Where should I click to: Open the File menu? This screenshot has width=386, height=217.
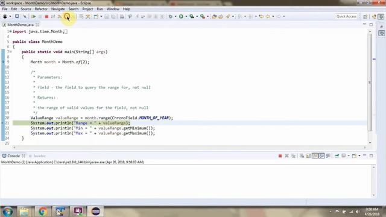[5, 9]
